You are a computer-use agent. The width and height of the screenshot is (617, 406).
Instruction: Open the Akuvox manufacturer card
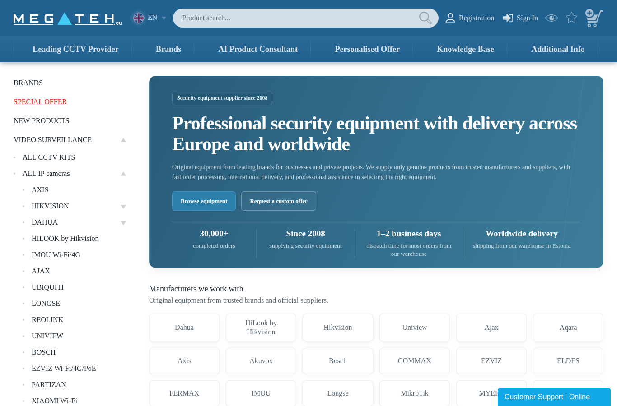(261, 361)
